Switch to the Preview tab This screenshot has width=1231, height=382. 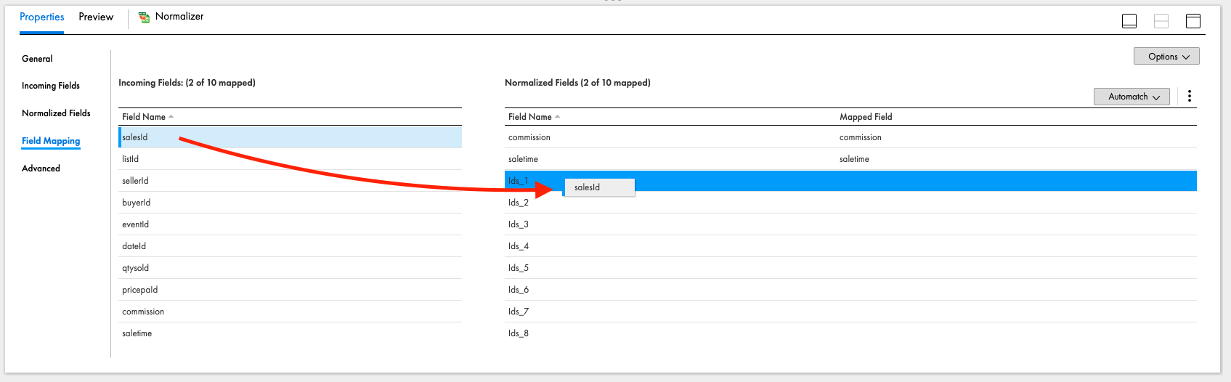(x=96, y=17)
